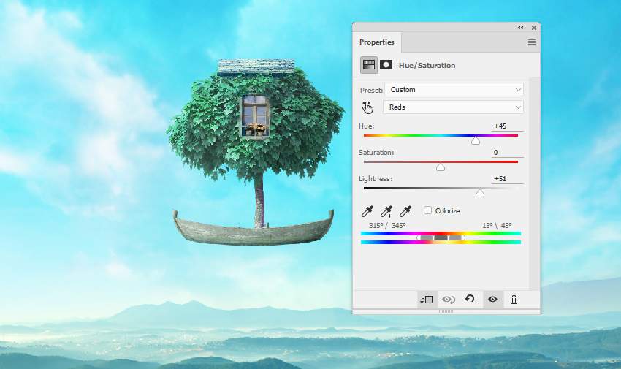Screen dimensions: 621x369
Task: Open the Properties panel flyout menu
Action: tap(531, 42)
